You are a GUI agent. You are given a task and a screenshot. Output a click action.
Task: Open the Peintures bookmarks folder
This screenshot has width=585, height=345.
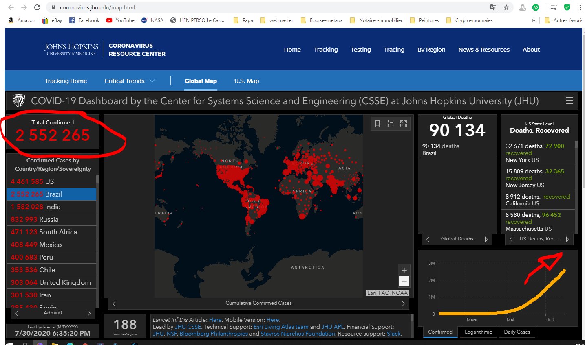(424, 20)
